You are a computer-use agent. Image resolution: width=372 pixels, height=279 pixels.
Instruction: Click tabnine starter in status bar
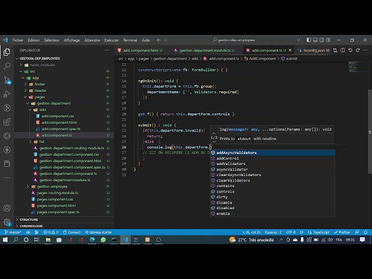coord(98,233)
